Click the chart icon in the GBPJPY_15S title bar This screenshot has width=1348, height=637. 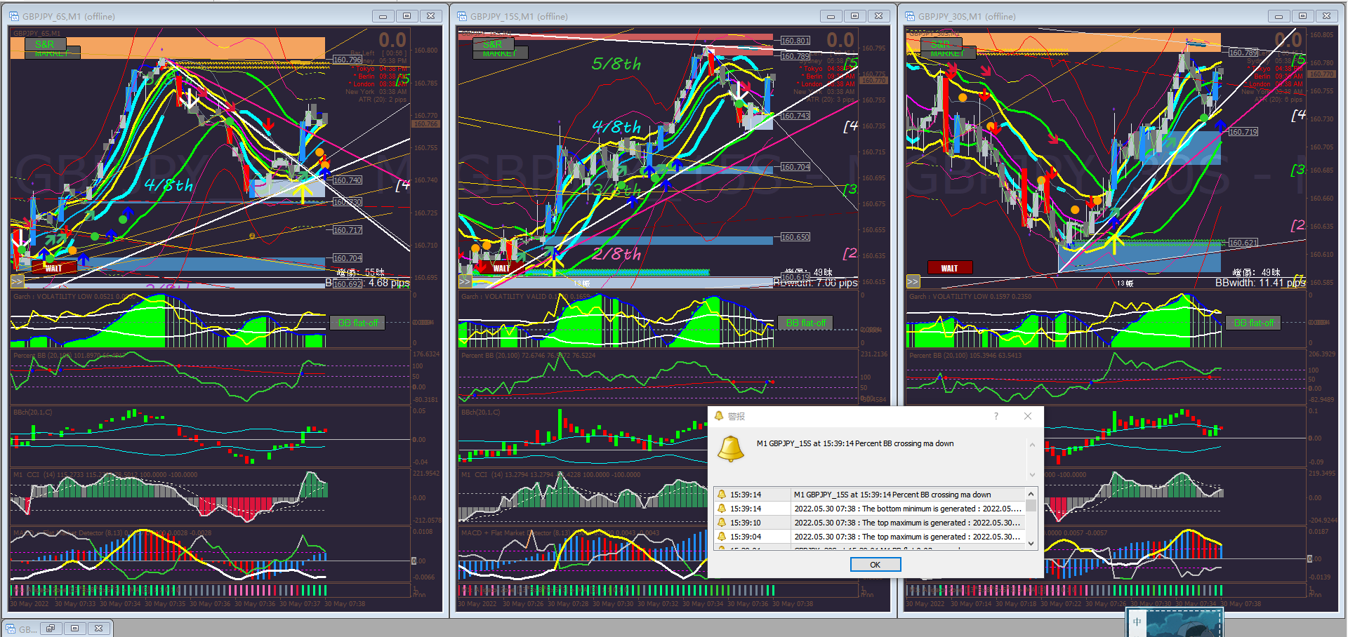(x=462, y=16)
